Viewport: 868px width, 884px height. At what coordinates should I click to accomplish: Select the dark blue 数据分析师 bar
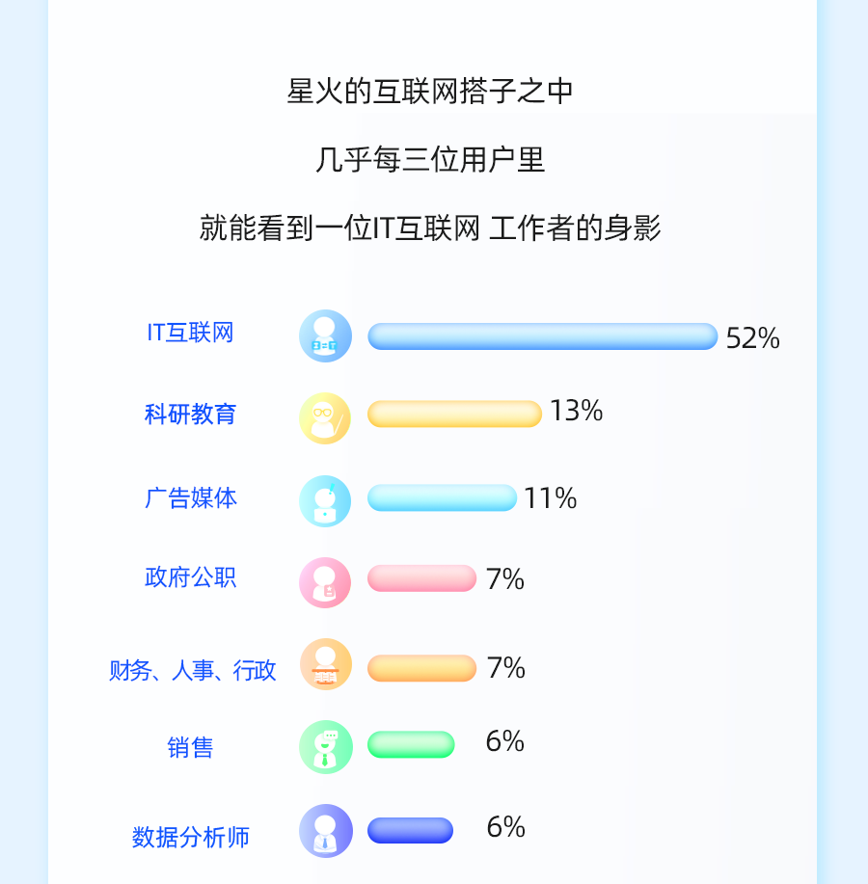point(410,830)
